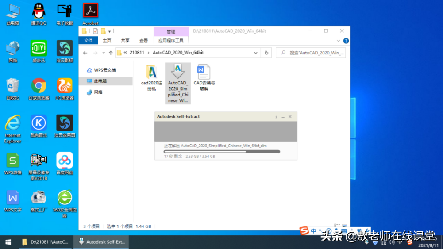This screenshot has width=443, height=249.
Task: Launch 360安全浏览器 from the desktop
Action: click(65, 204)
